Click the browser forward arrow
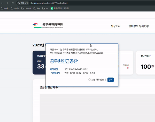The image size is (155, 122). (x=7, y=3)
